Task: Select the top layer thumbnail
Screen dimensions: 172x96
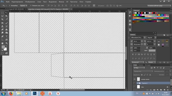Action: [x=138, y=79]
